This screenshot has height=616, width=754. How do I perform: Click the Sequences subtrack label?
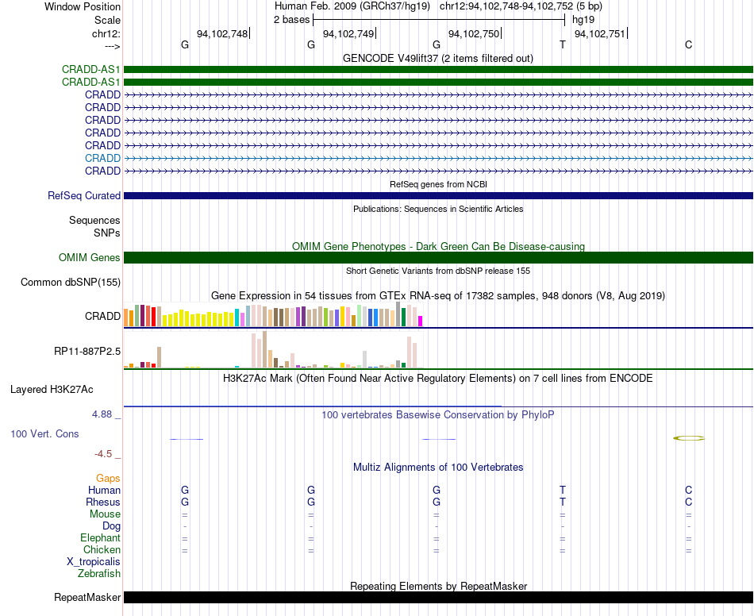point(94,220)
